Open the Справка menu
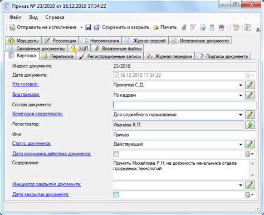The image size is (264, 215). [55, 17]
